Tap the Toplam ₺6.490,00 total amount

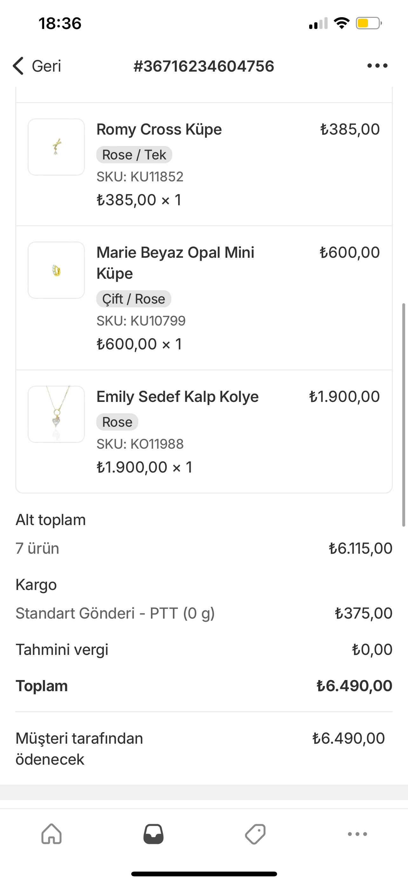[x=354, y=686]
